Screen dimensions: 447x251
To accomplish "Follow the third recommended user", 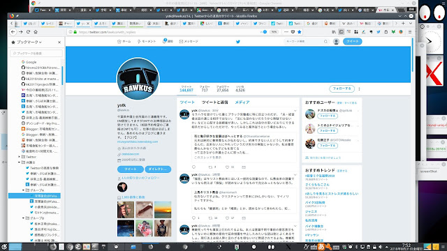I will [328, 146].
